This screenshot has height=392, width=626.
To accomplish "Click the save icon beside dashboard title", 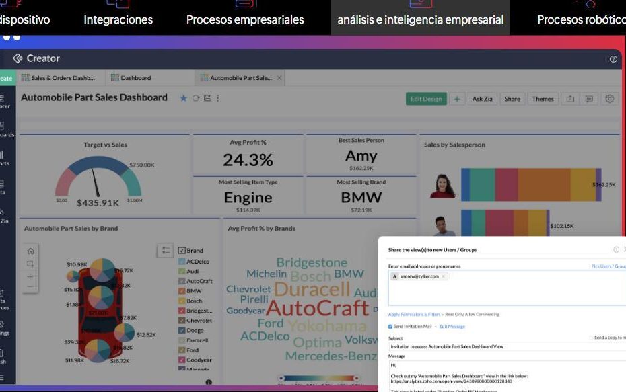I will pos(207,98).
